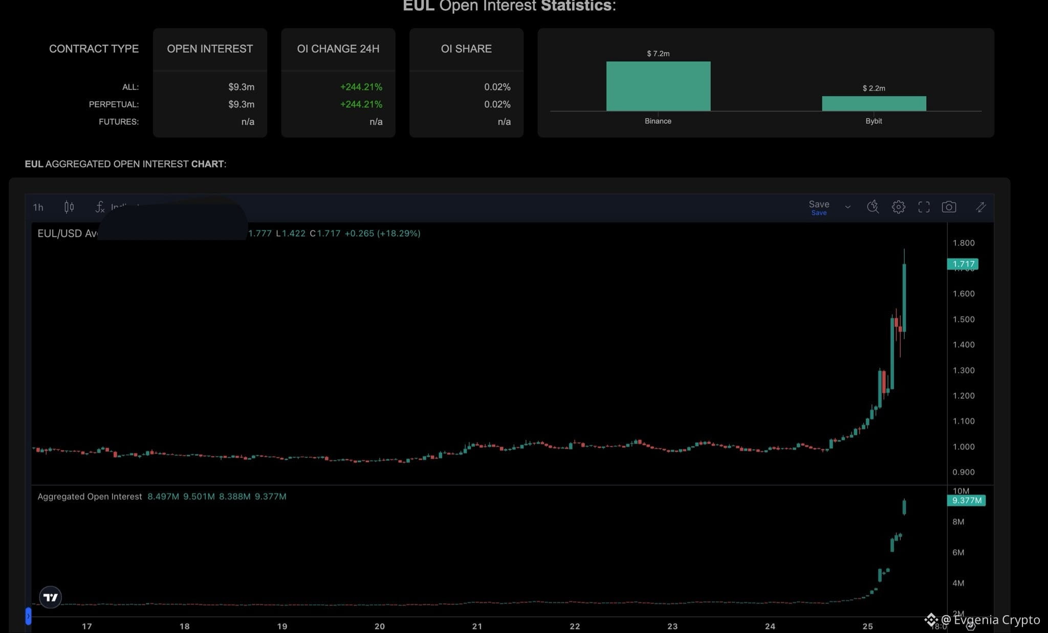Click the 9.377M open interest axis label
This screenshot has width=1048, height=633.
tap(967, 500)
